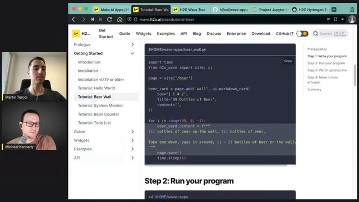This screenshot has width=359, height=202.
Task: Click the search magnifier icon
Action: pyautogui.click(x=315, y=34)
